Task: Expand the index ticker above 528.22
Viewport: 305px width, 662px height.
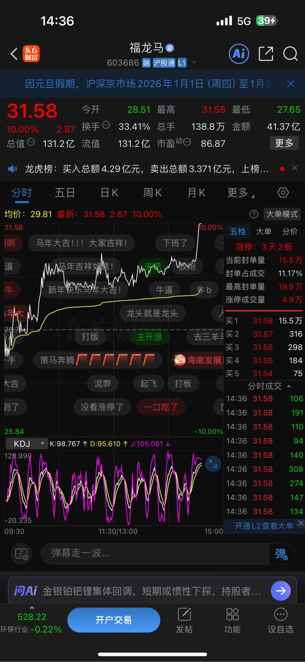Action: pos(32,608)
